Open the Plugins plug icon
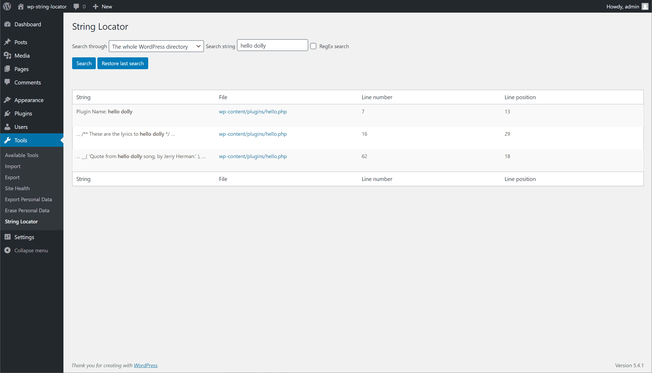 tap(7, 113)
